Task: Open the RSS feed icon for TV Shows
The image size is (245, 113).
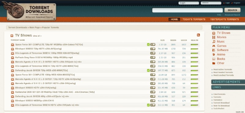Action: pyautogui.click(x=198, y=35)
